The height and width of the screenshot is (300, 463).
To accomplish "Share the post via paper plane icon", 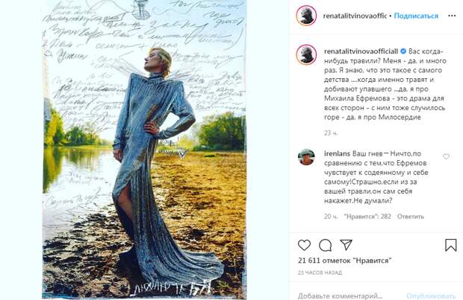I will point(346,245).
